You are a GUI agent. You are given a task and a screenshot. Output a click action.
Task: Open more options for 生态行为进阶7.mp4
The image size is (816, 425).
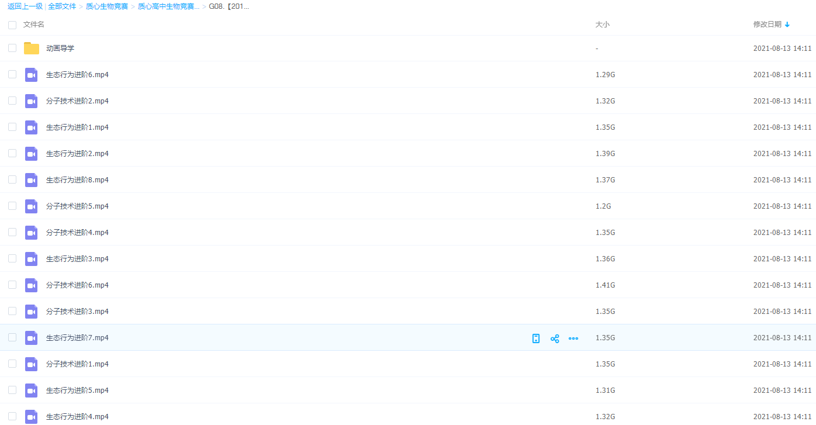[573, 338]
